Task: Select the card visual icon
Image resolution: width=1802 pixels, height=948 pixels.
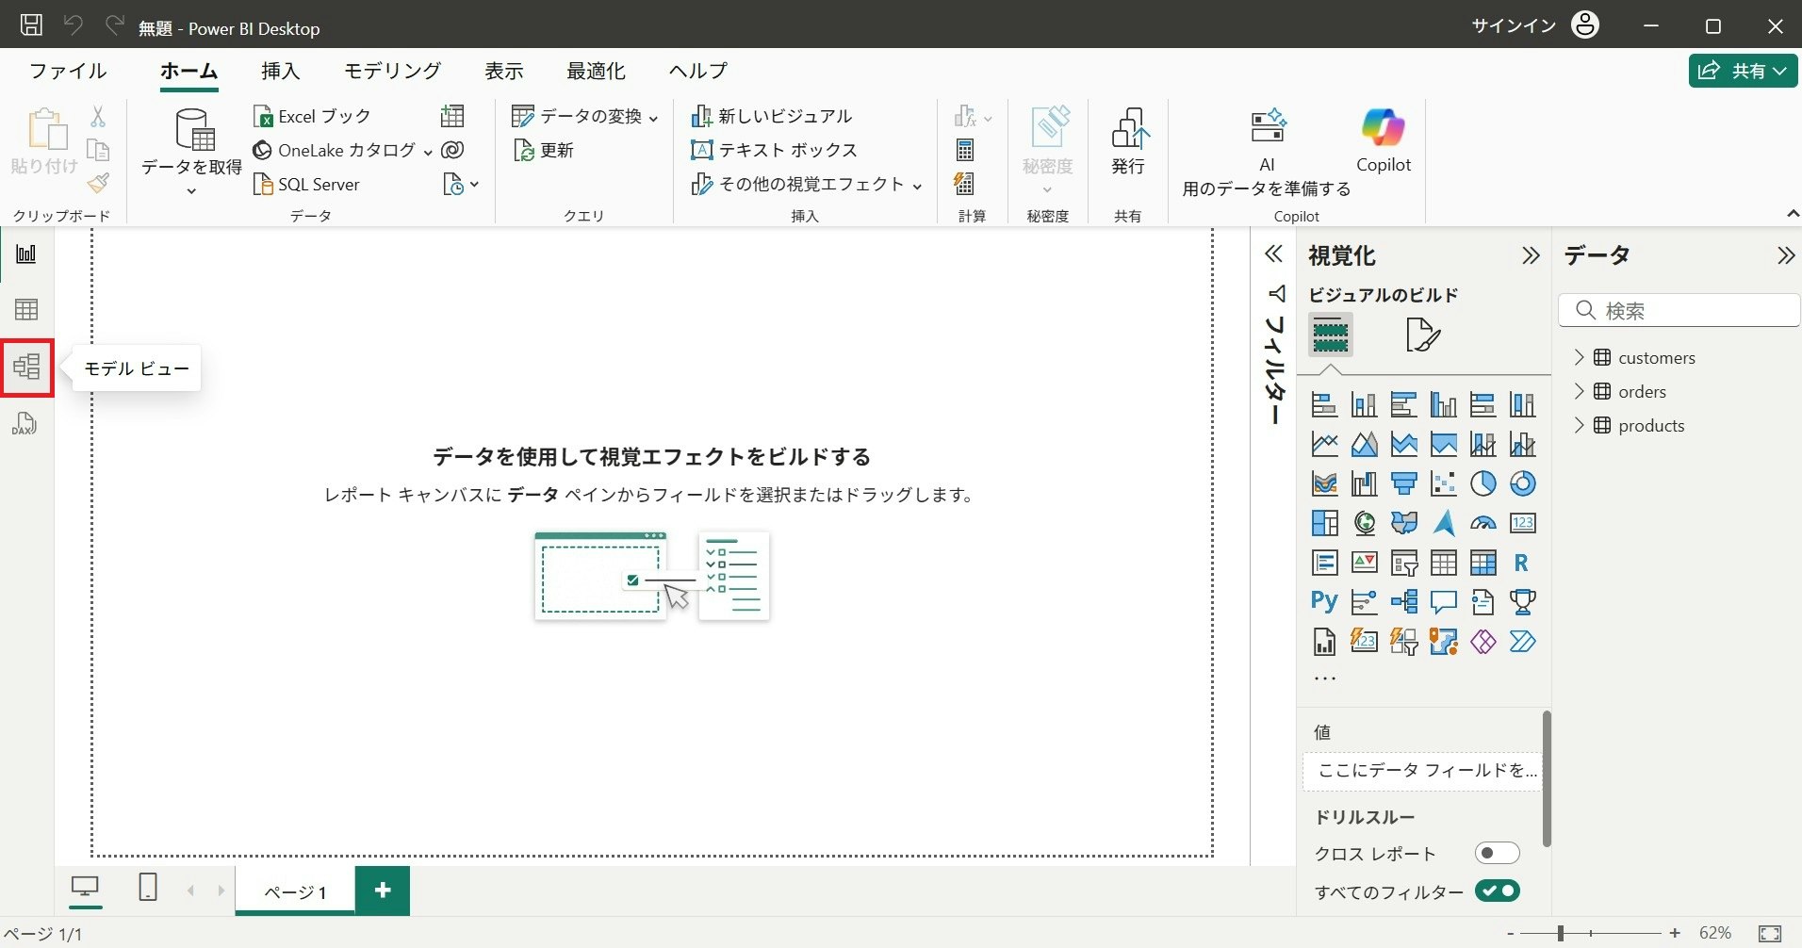Action: click(1522, 523)
